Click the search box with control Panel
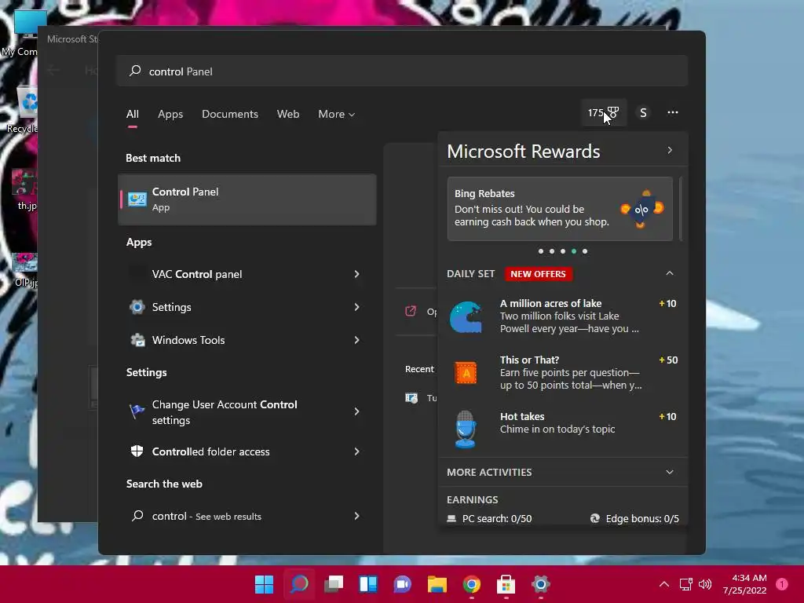804x603 pixels. (402, 71)
